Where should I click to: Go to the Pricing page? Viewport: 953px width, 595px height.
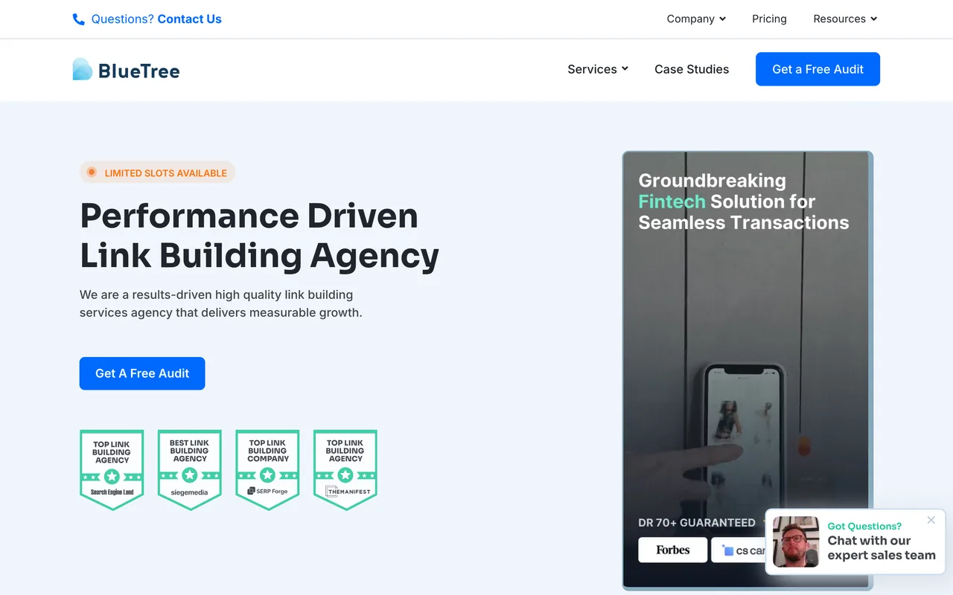(769, 19)
